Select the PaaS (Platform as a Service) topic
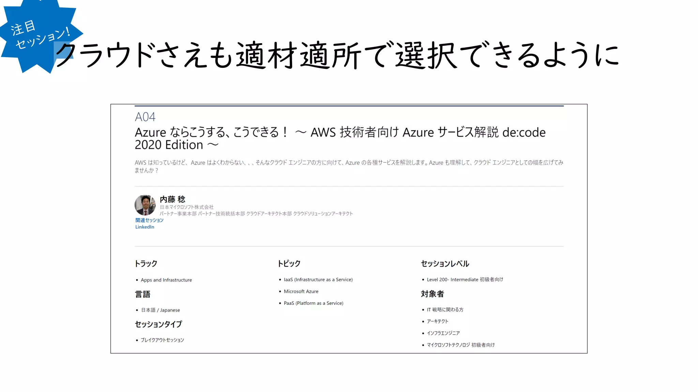Screen dimensions: 698x392 coord(314,303)
